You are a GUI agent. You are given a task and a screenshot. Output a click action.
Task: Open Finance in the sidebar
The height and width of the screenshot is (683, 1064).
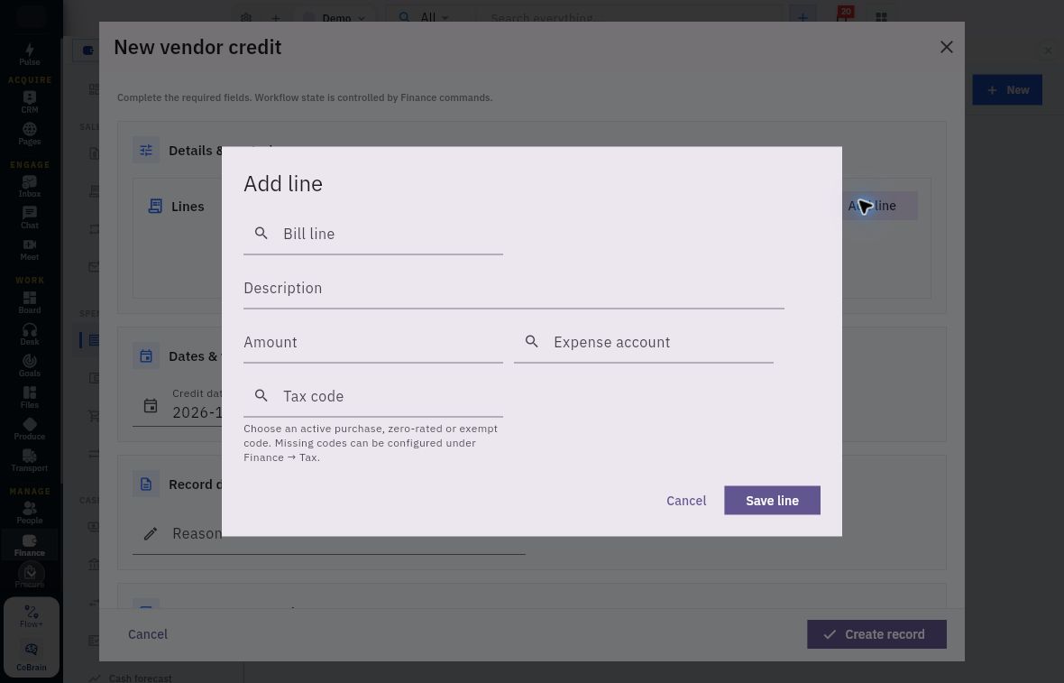click(29, 545)
